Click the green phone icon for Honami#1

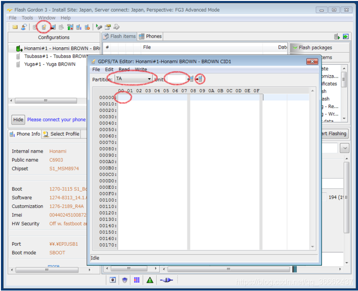(19, 48)
